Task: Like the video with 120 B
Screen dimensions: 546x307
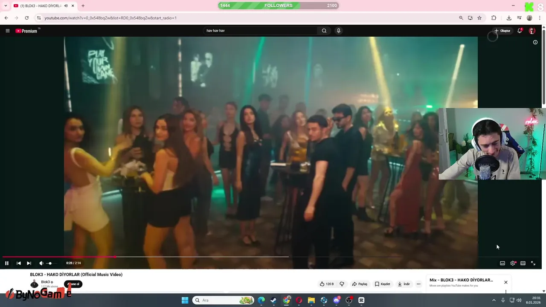Action: click(x=327, y=284)
